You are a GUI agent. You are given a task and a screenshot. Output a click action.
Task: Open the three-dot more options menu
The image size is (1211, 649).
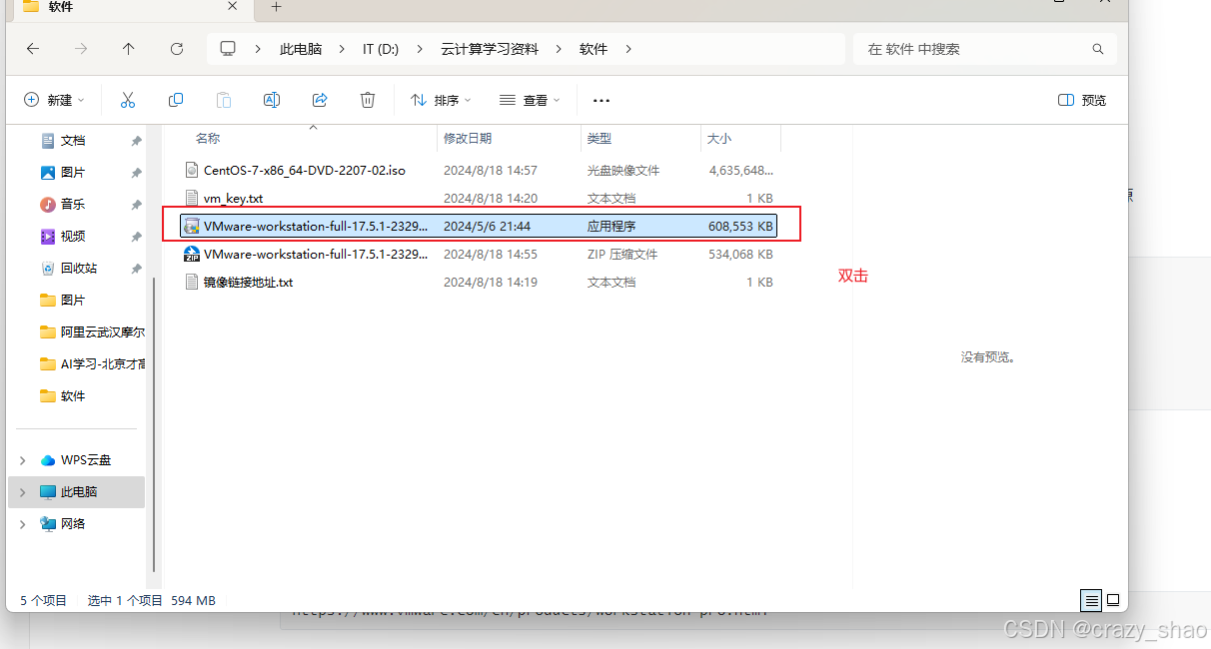click(x=602, y=100)
